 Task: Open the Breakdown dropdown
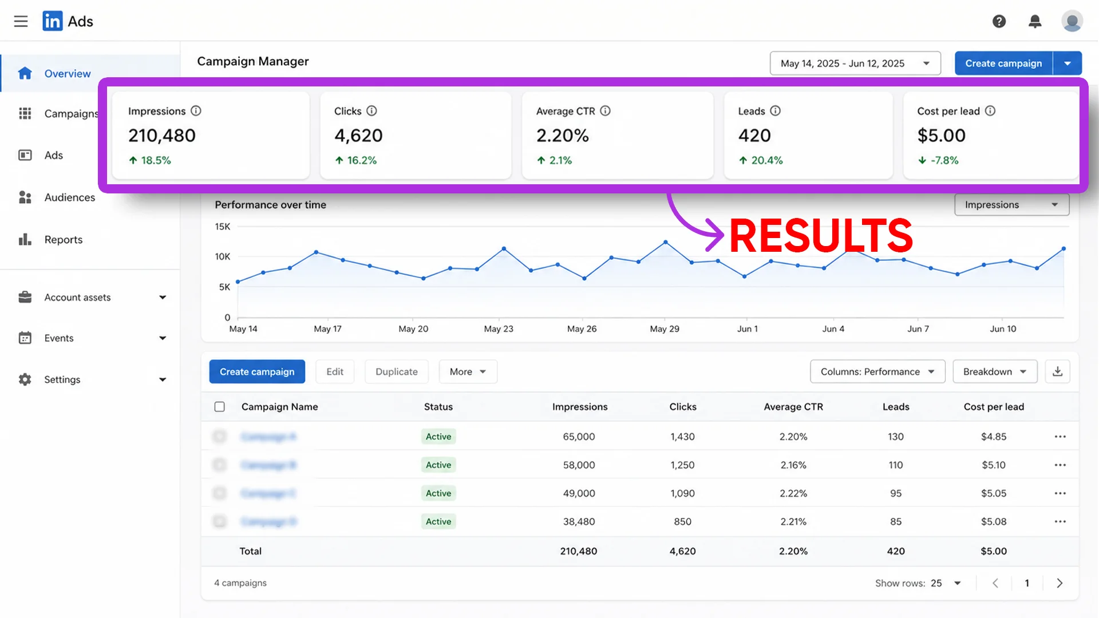pyautogui.click(x=995, y=371)
